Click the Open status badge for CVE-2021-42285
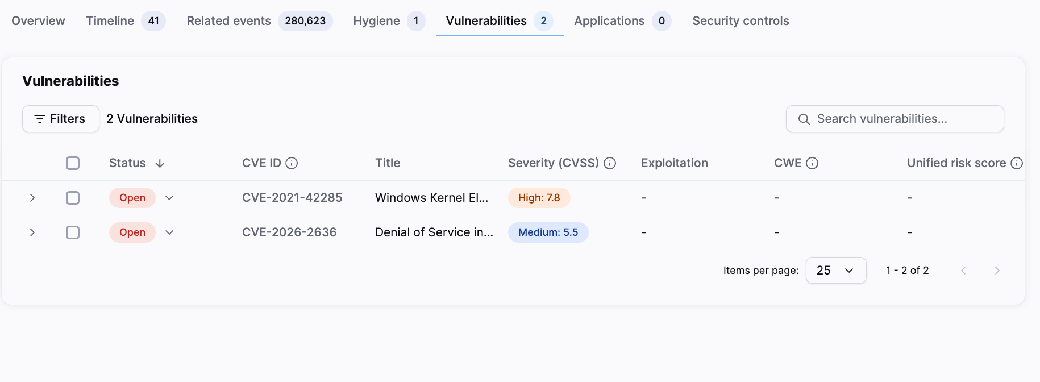1040x382 pixels. click(x=132, y=198)
